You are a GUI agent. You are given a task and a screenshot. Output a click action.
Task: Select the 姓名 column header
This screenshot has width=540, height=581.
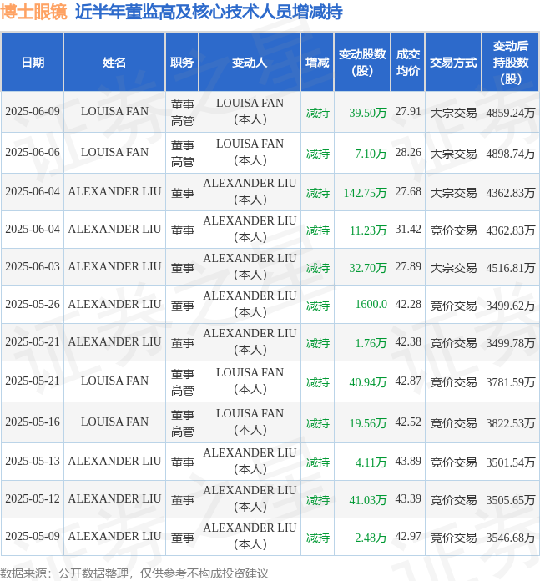click(x=114, y=63)
